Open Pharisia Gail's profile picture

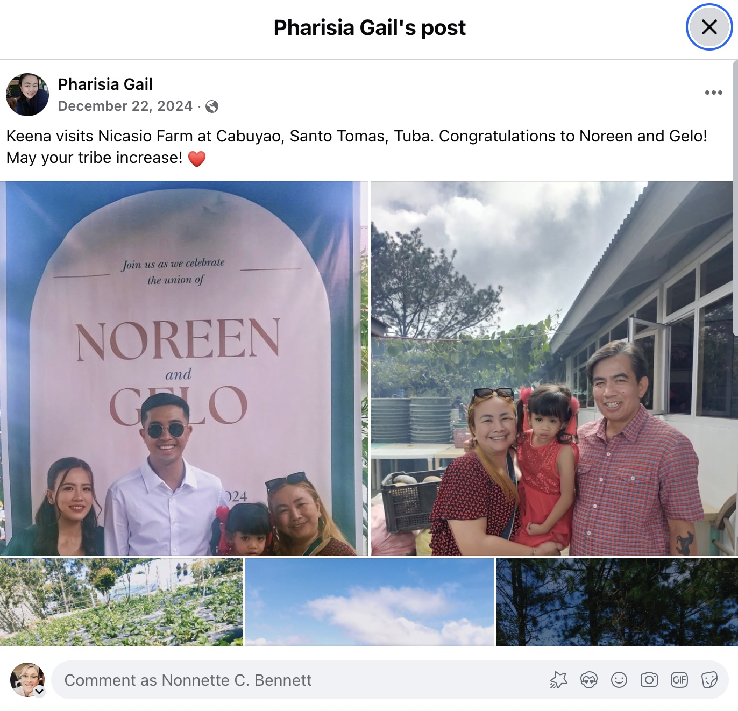pyautogui.click(x=27, y=95)
